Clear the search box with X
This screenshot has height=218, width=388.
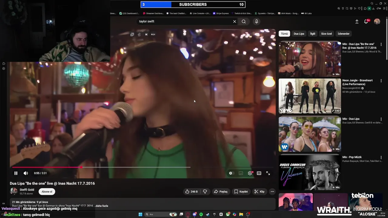(234, 21)
